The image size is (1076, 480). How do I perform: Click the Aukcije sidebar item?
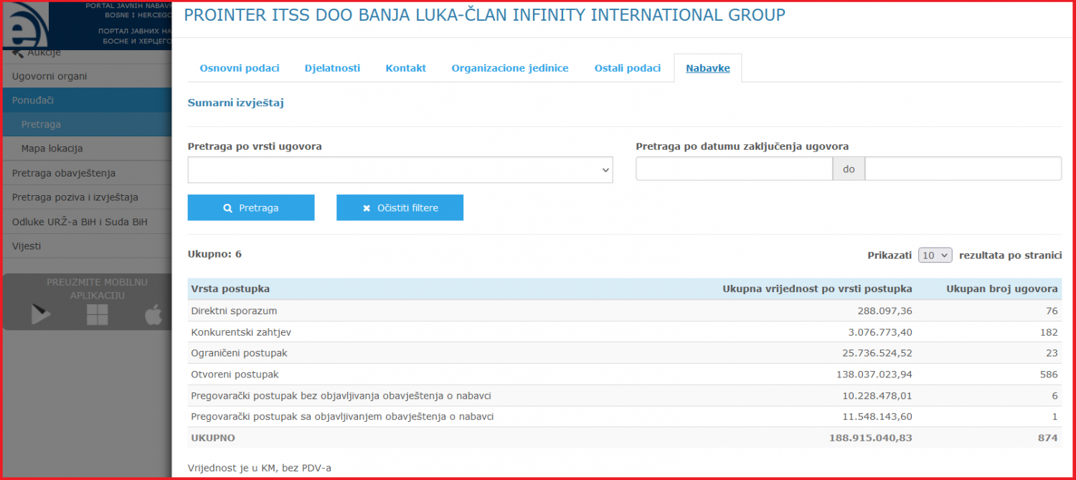[88, 55]
